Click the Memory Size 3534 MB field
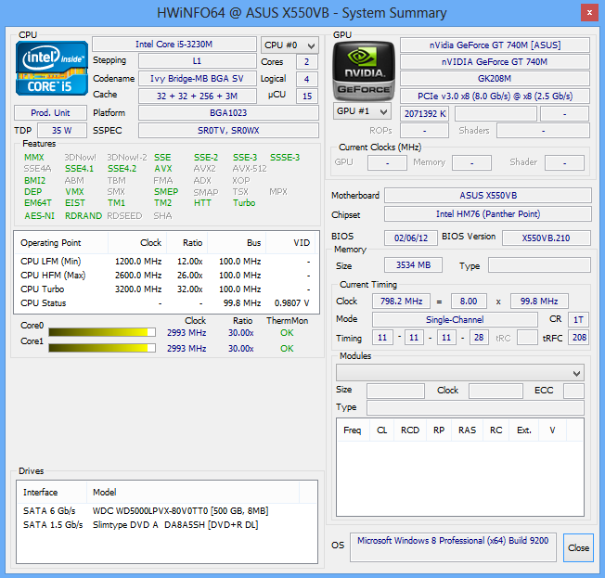 point(413,265)
